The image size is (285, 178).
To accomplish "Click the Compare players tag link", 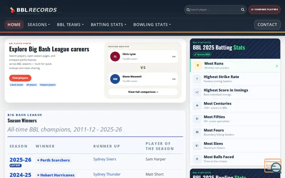I will (x=48, y=85).
